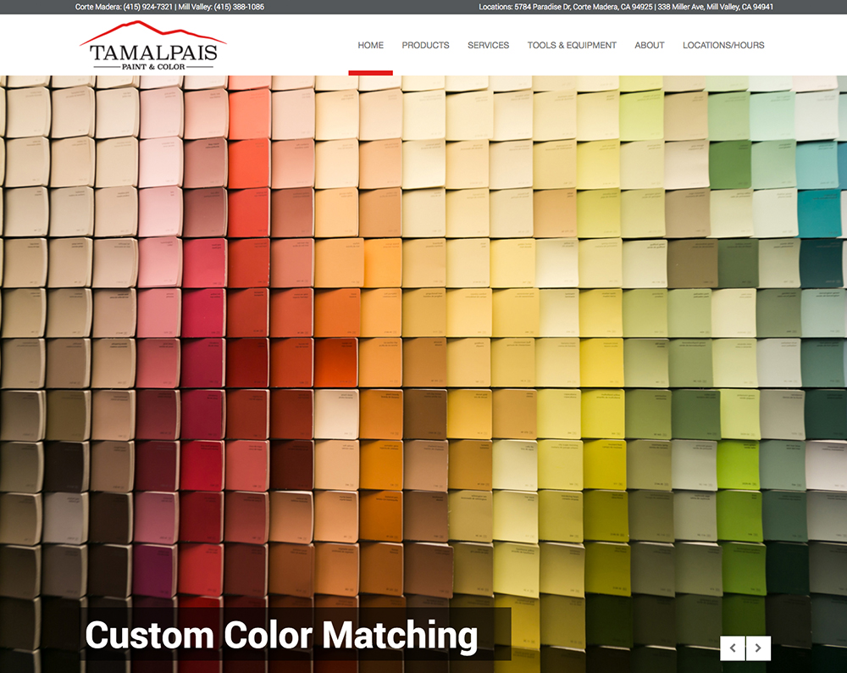Image resolution: width=847 pixels, height=673 pixels.
Task: Pick the bright turquoise paint swatch
Action: [x=818, y=212]
